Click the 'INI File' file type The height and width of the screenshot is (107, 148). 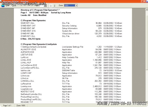coord(65,78)
